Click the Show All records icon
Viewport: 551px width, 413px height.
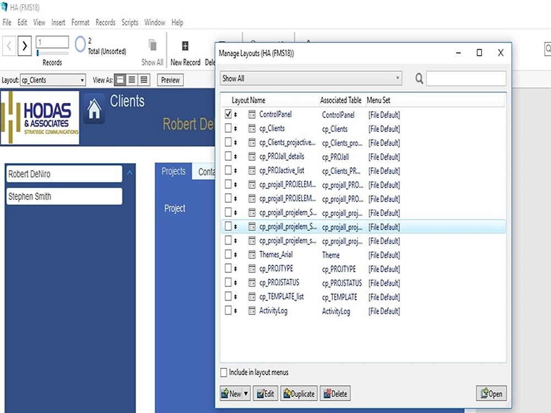pos(152,50)
